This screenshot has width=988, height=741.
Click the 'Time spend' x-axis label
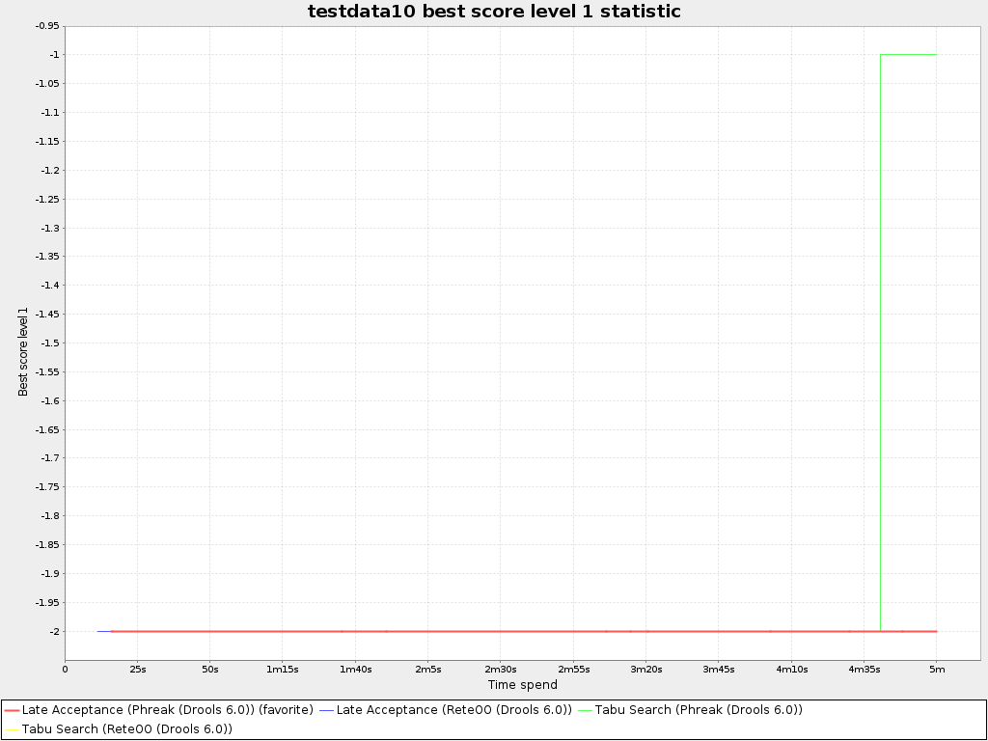522,685
